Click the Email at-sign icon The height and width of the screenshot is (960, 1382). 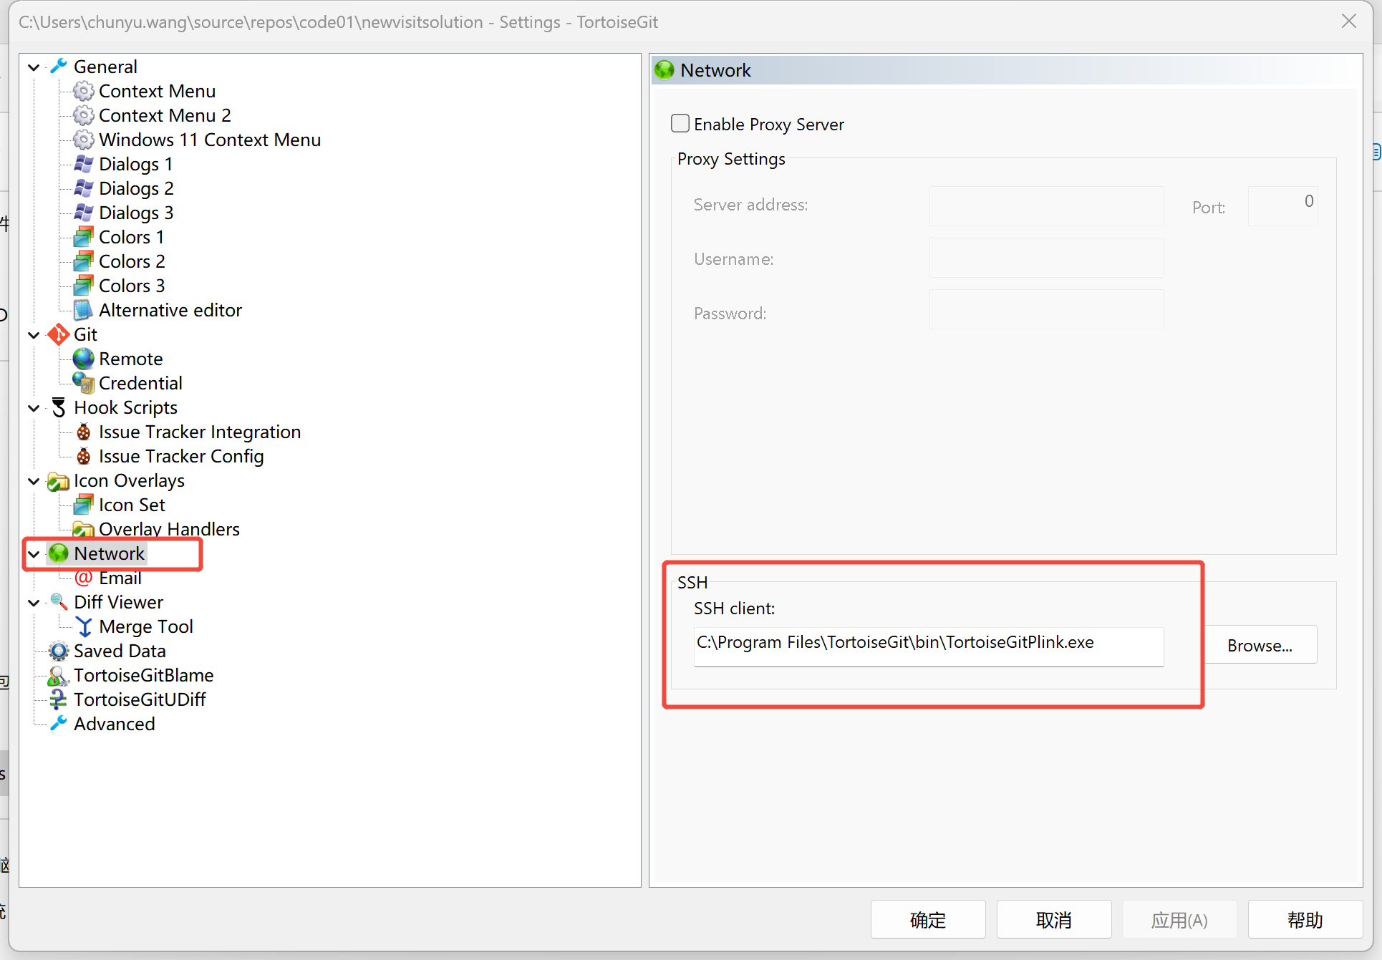pyautogui.click(x=84, y=578)
